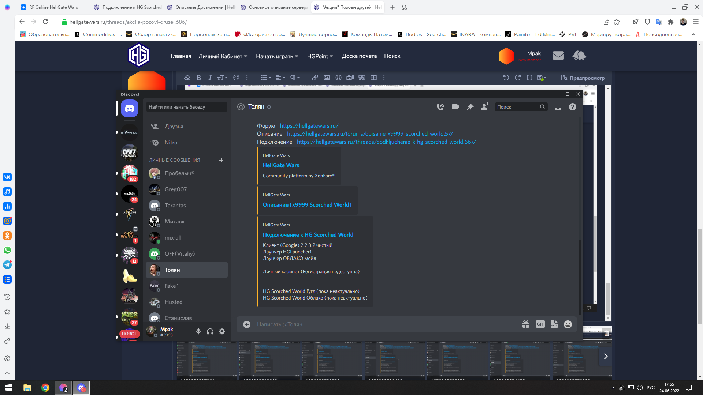
Task: Open the Greg007 direct message
Action: (187, 189)
